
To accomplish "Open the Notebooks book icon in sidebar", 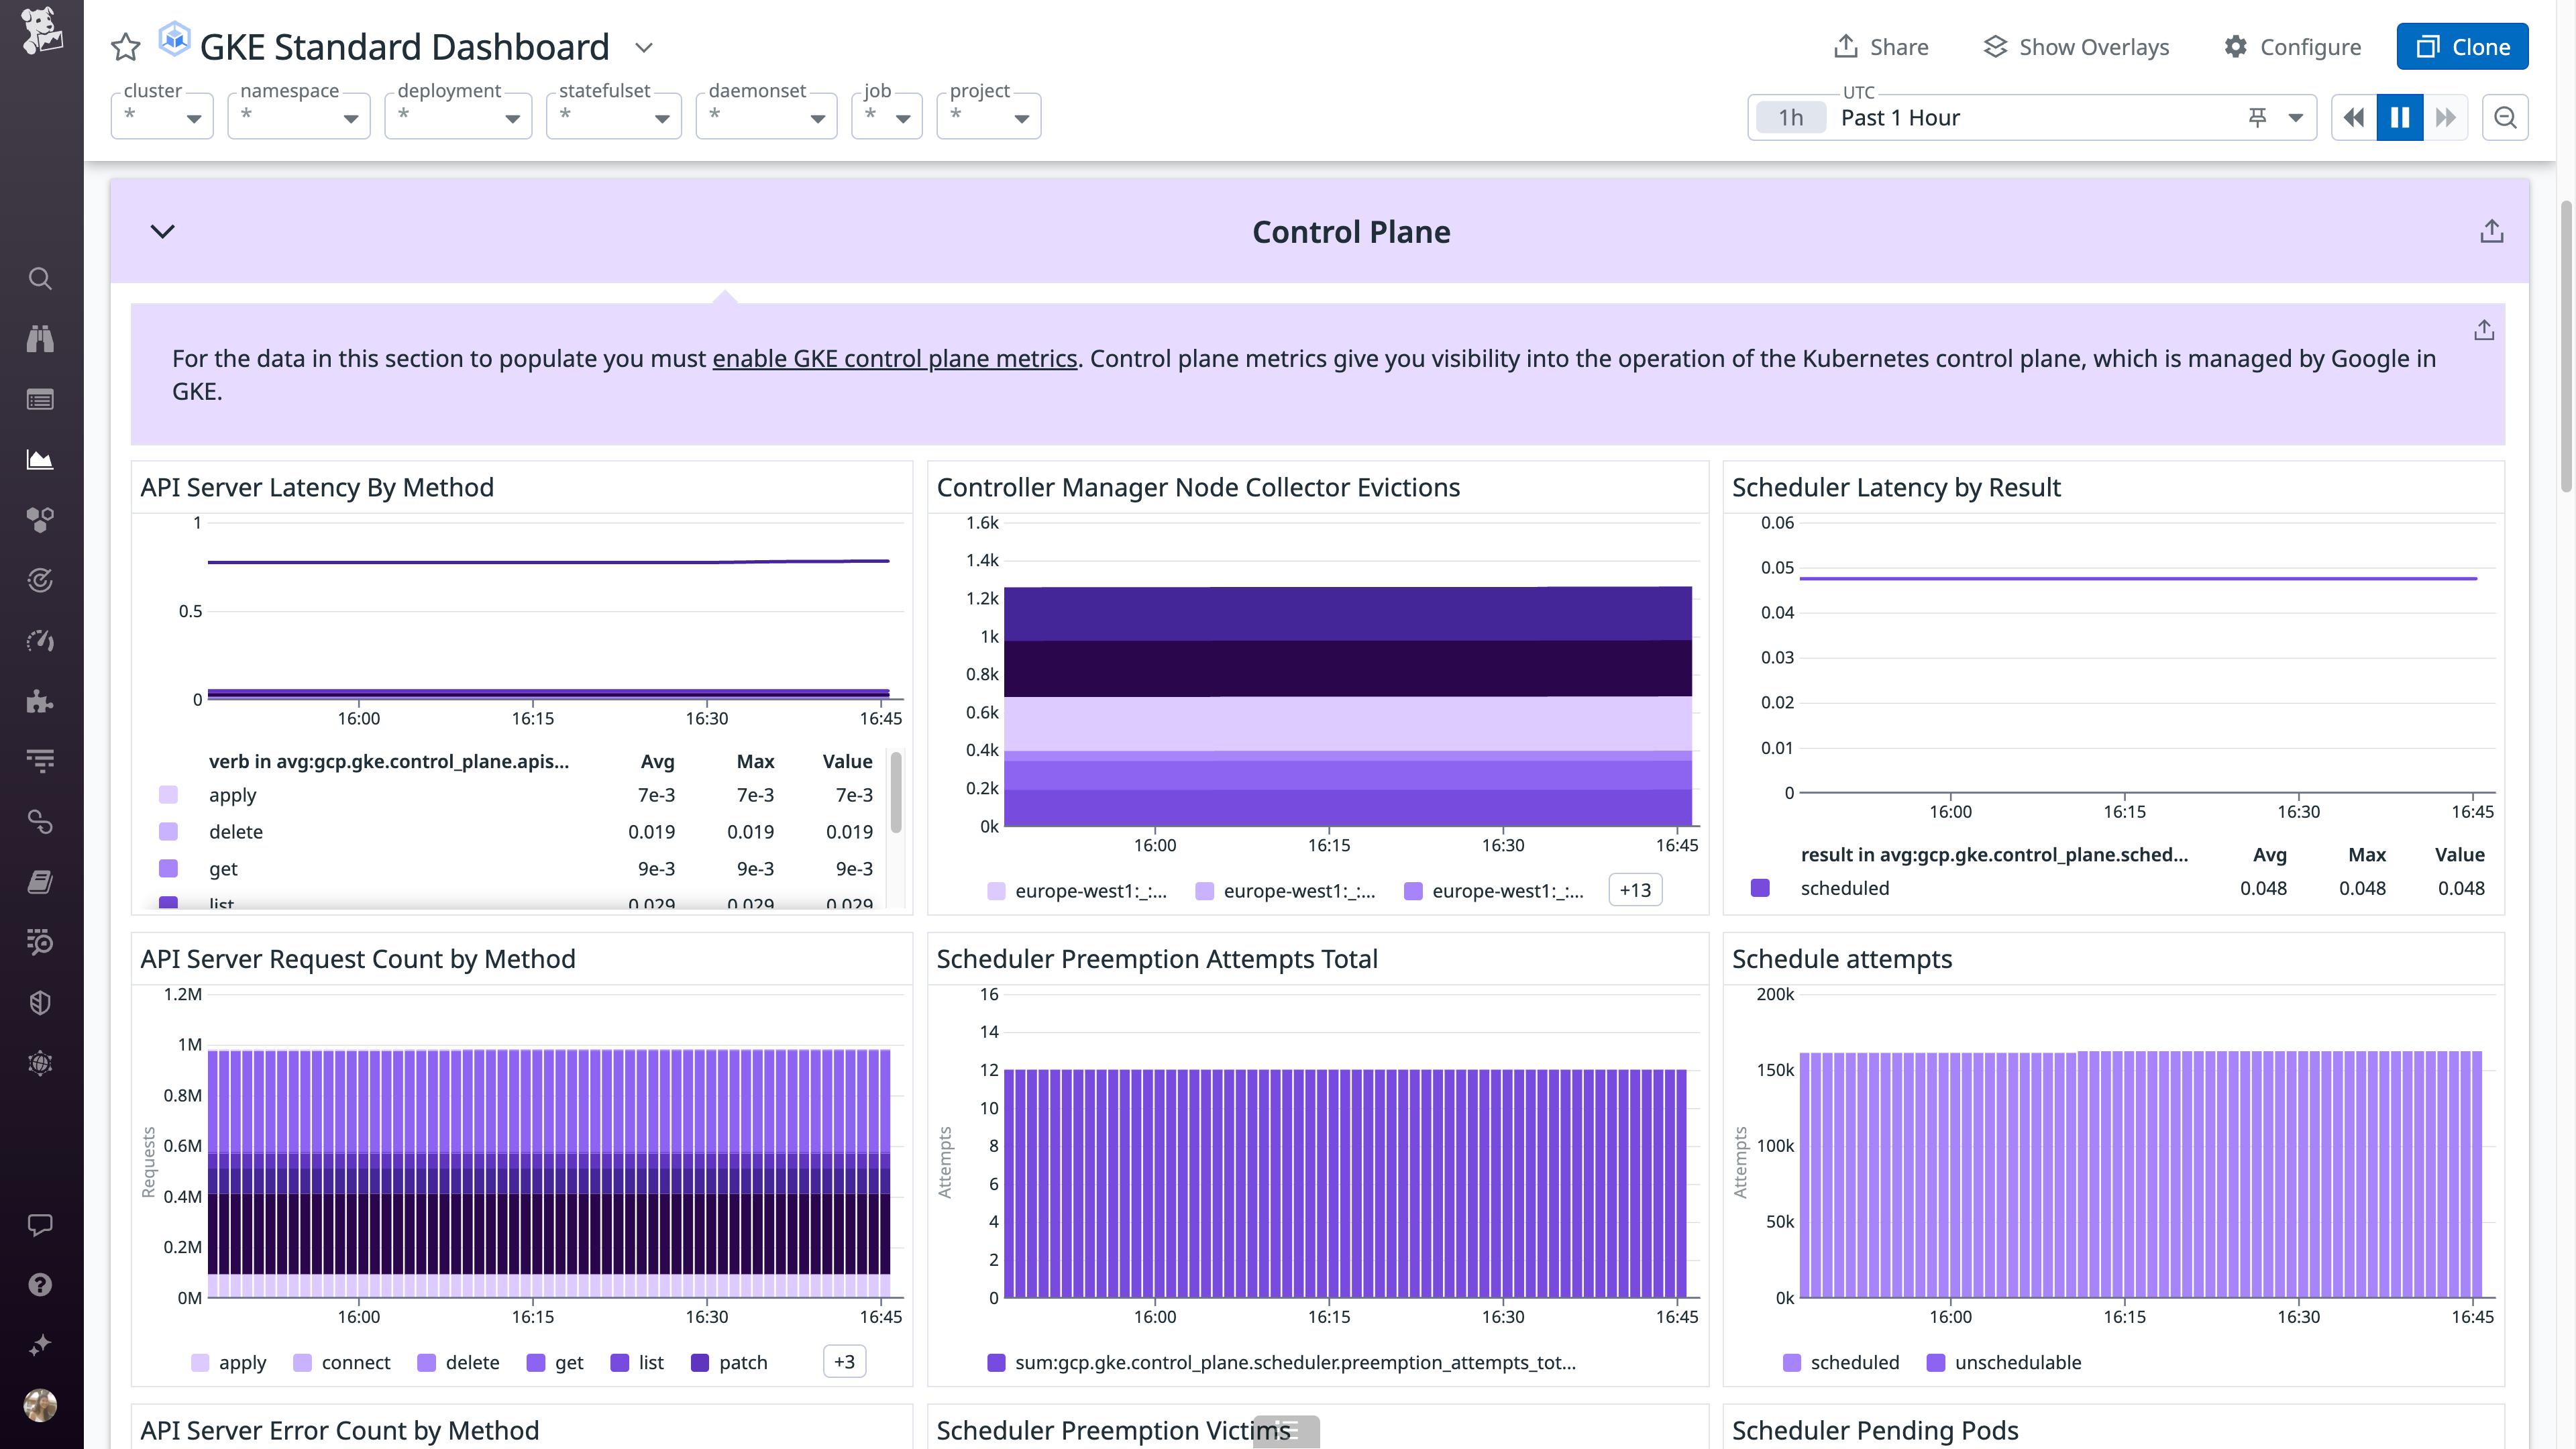I will 40,881.
